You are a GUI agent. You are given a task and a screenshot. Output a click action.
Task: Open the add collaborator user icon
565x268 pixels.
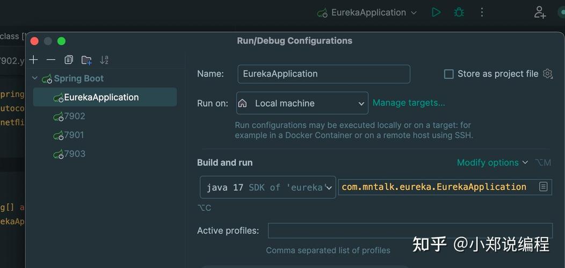click(540, 12)
